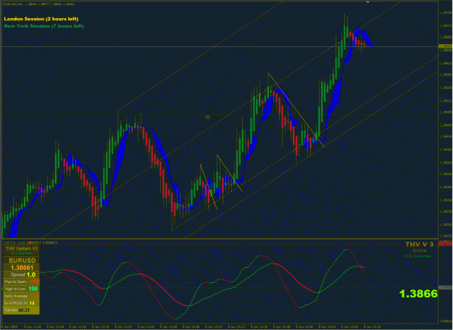
Task: Click the gray zero-level tag on indicator scale
Action: coord(446,287)
